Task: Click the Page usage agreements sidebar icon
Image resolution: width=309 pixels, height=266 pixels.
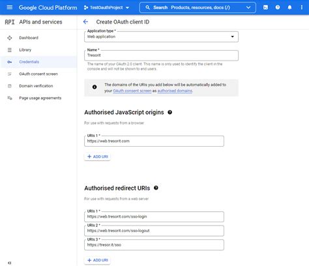Action: pos(10,98)
